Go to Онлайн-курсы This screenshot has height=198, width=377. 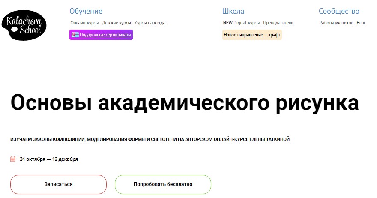[84, 23]
